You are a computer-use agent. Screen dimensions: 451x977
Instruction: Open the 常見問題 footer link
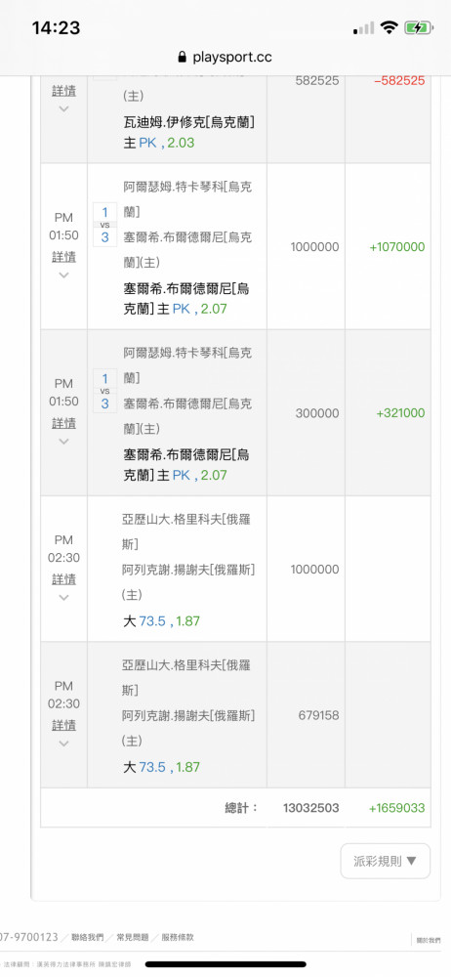tap(132, 937)
